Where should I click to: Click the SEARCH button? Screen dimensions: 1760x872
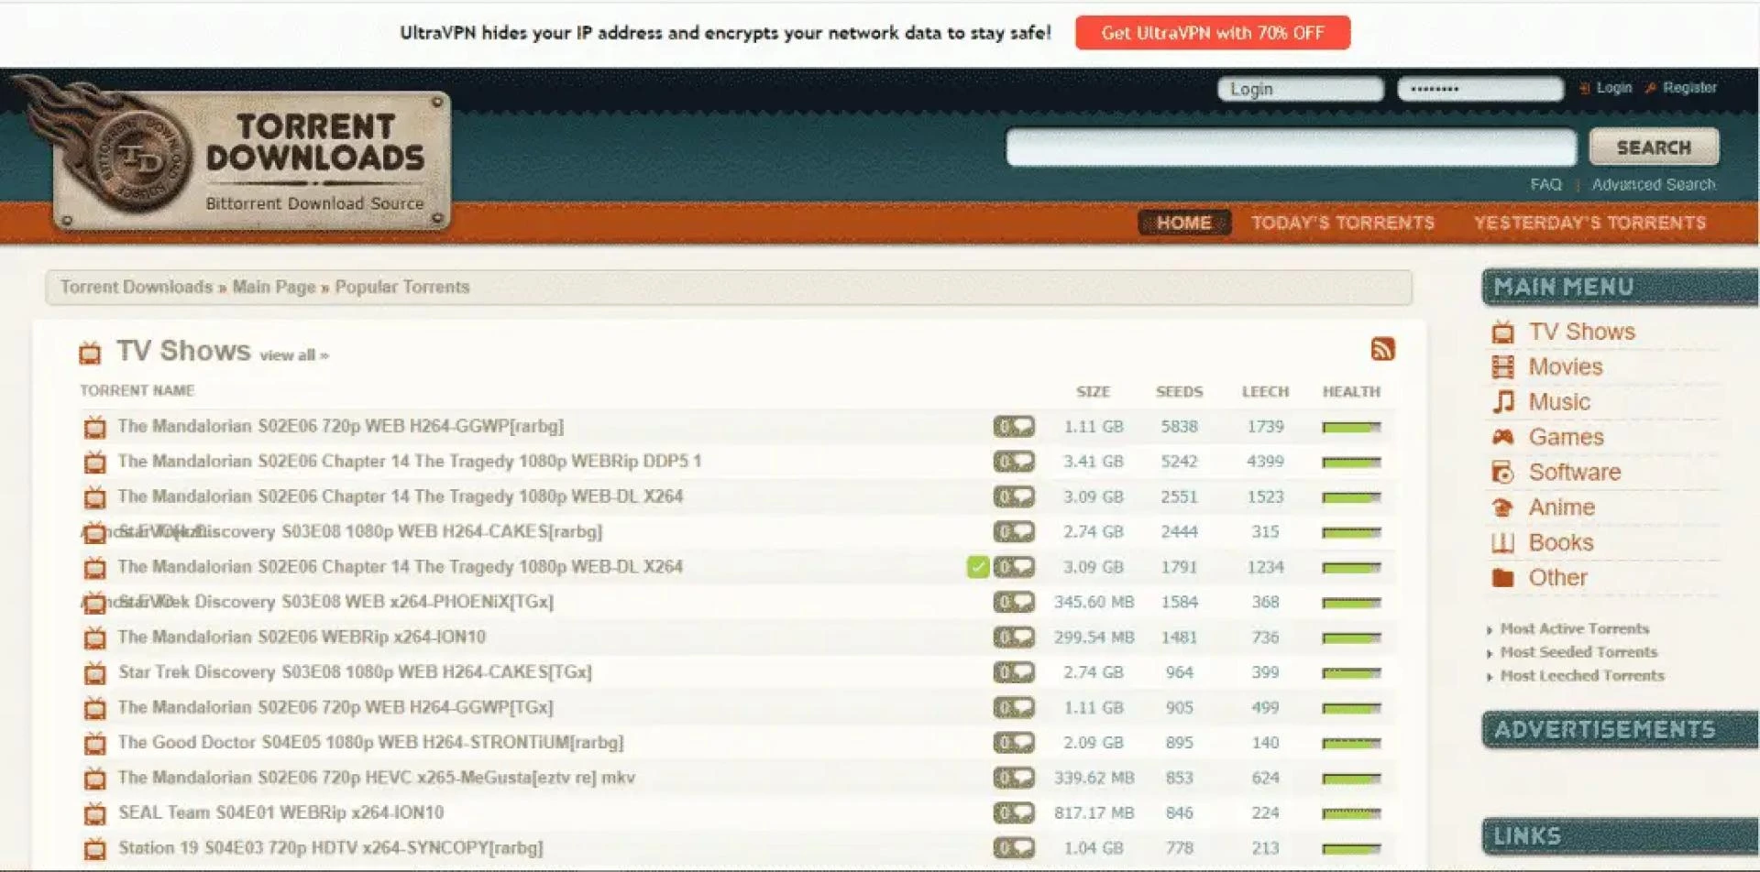[1653, 147]
